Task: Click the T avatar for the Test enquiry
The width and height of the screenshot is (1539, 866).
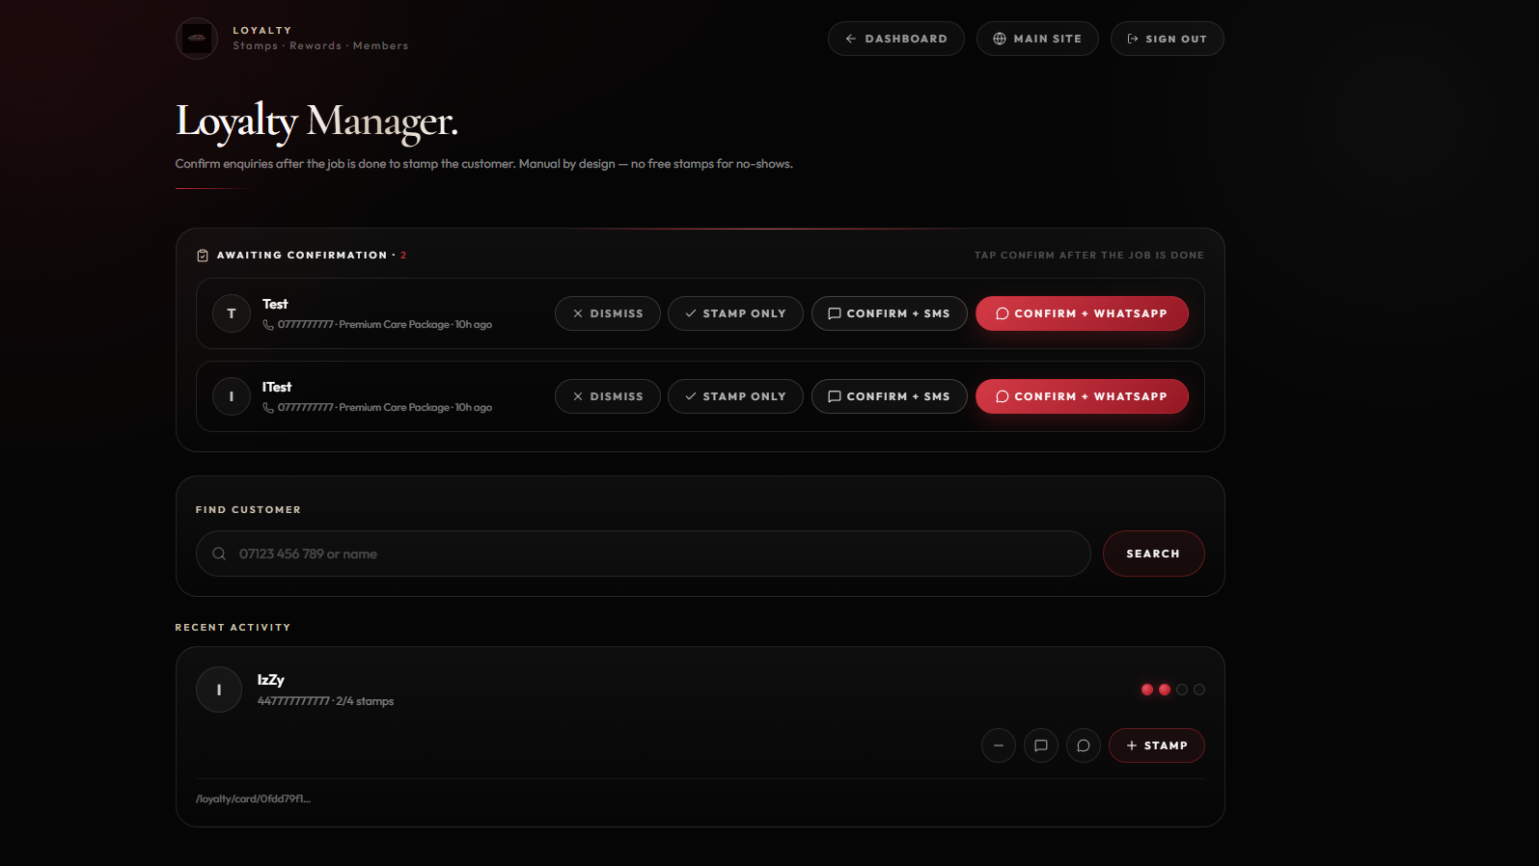Action: pyautogui.click(x=232, y=313)
